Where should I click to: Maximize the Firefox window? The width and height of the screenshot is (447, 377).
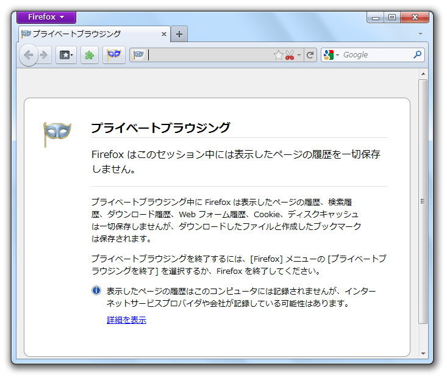pos(392,18)
